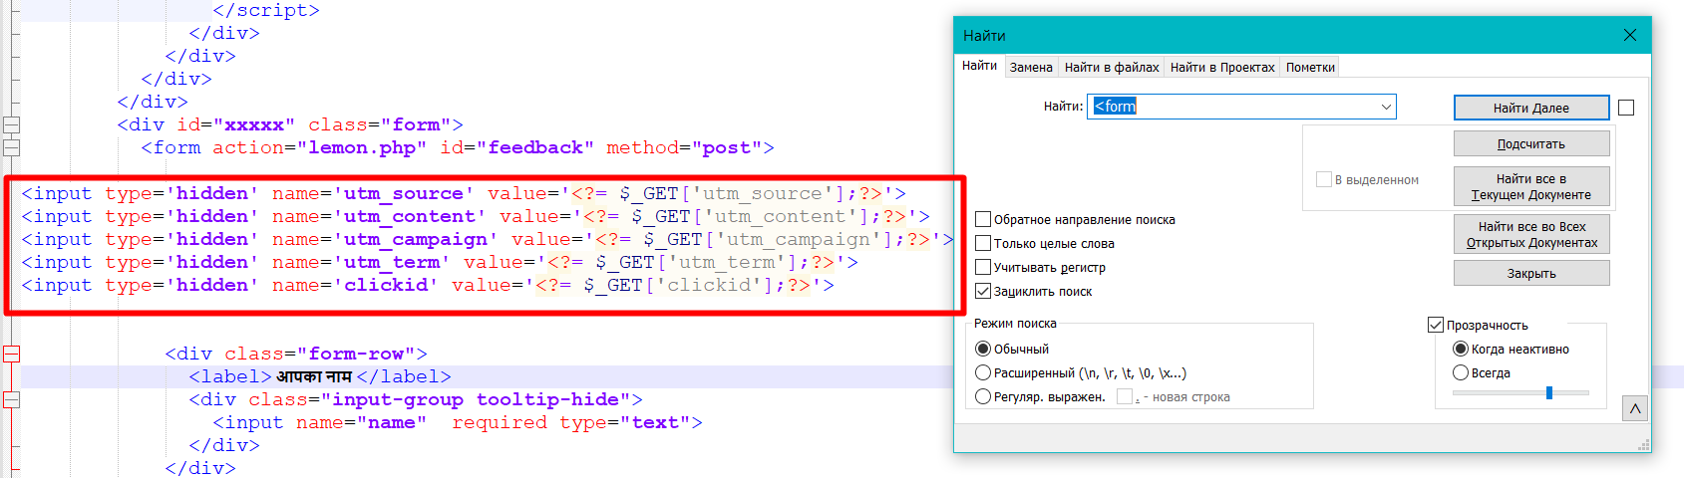Collapse the dialog with the caret-up button

[1635, 408]
